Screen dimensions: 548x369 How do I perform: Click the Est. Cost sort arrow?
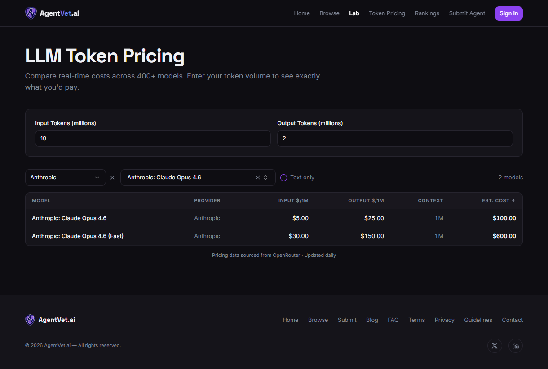point(513,200)
